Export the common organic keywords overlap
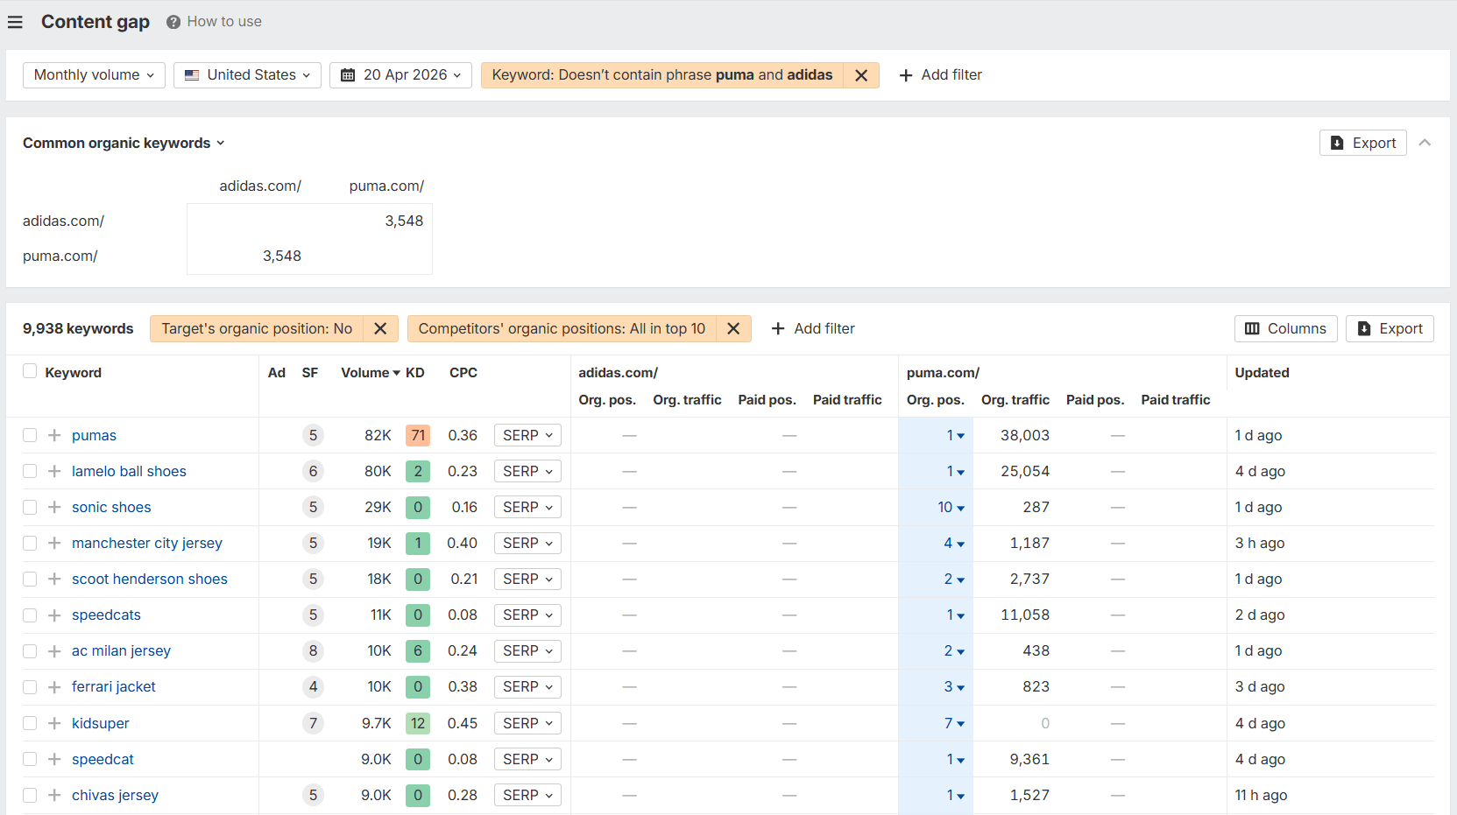1457x815 pixels. (1362, 143)
